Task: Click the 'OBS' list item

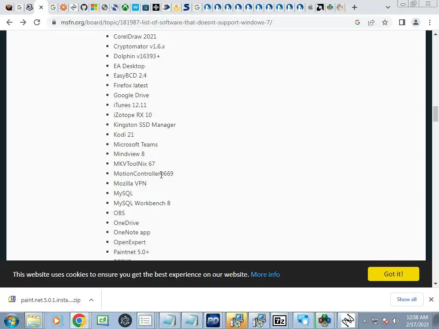Action: [119, 213]
